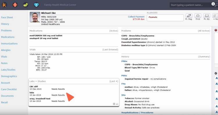The height and width of the screenshot is (115, 218).
Task: Click the FHx family history link
Action: tap(124, 84)
